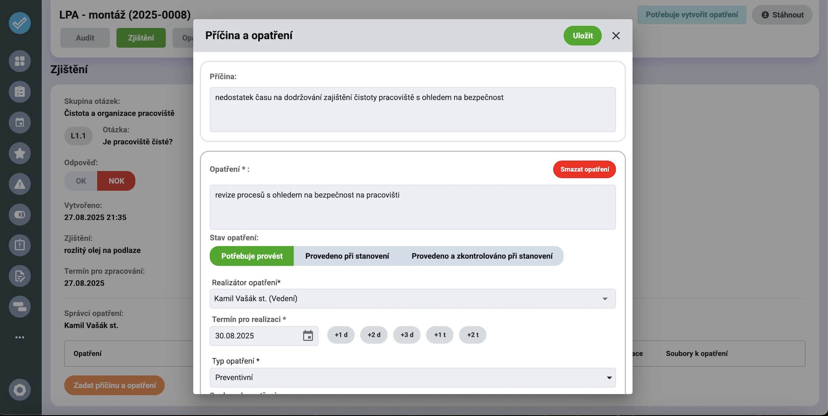828x416 pixels.
Task: Click the three dots more icon in sidebar
Action: tap(19, 338)
